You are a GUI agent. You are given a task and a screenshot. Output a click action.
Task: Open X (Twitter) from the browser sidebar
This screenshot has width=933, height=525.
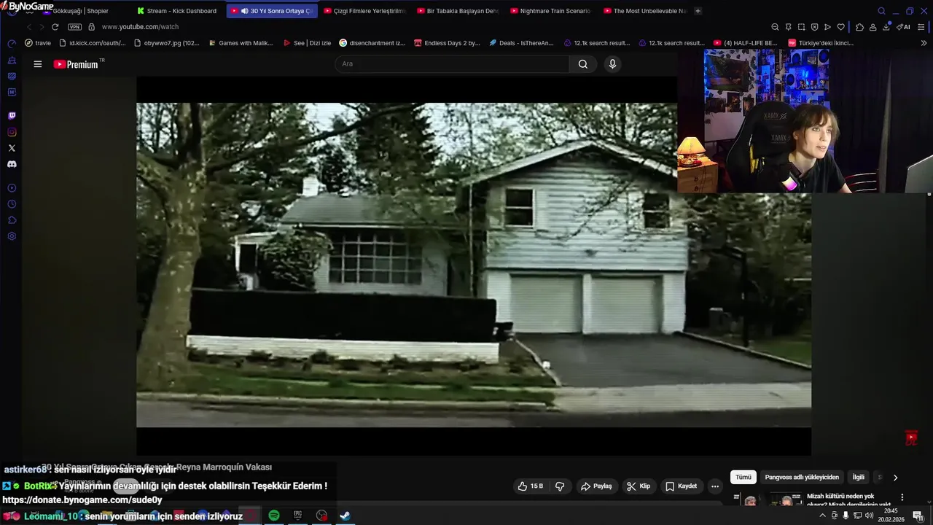pos(12,148)
